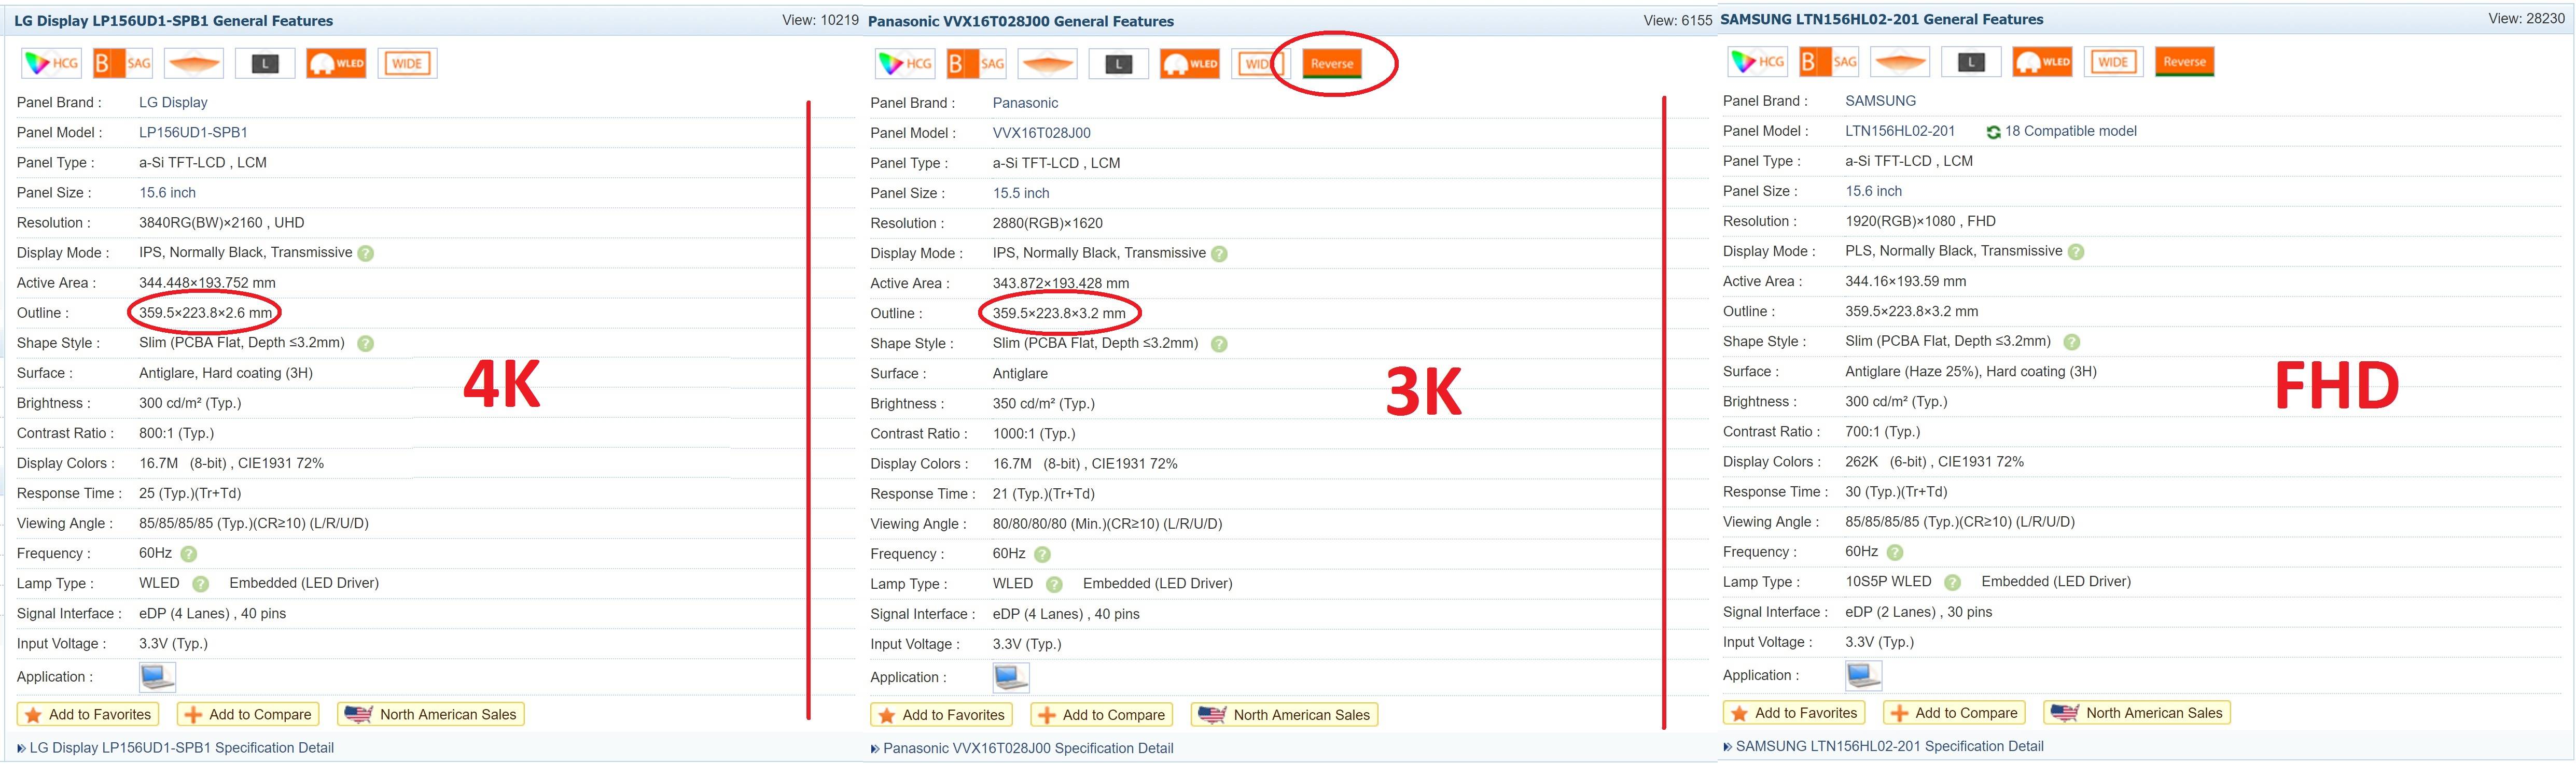Image resolution: width=2576 pixels, height=764 pixels.
Task: Click the help icon beside SAMSUNG Frequency 60Hz
Action: pos(1895,553)
